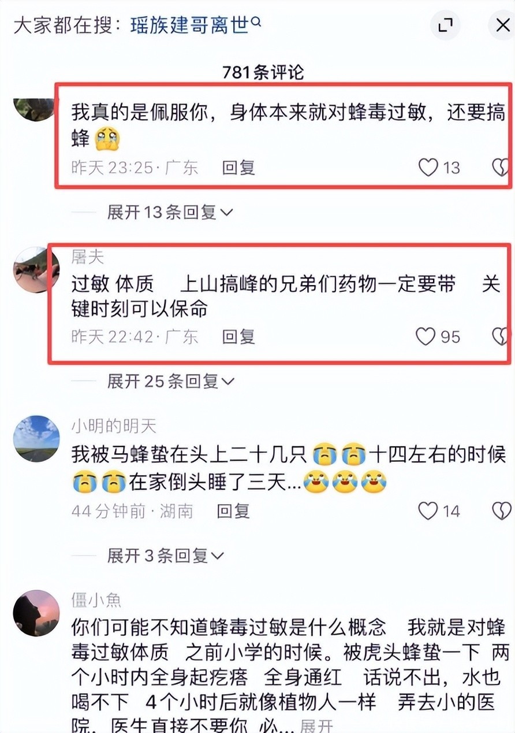Expand 展开25条回复
515x733 pixels.
pos(171,381)
